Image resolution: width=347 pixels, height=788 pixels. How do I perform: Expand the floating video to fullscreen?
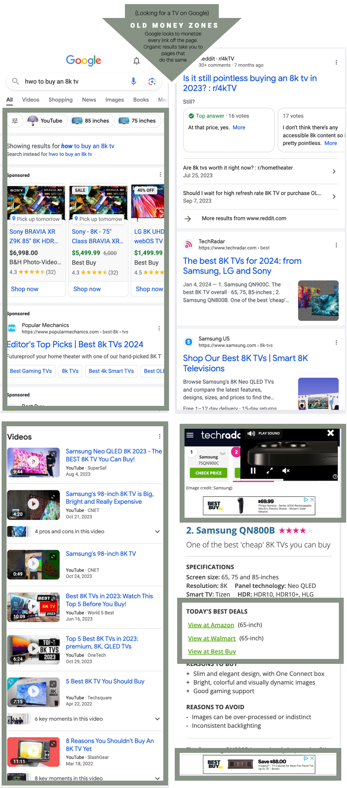pyautogui.click(x=269, y=471)
